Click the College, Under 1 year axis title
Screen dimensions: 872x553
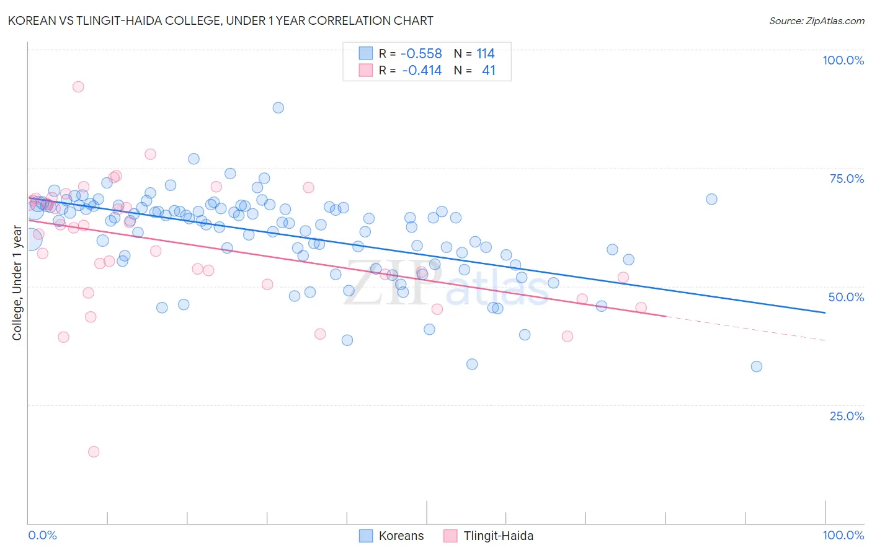(x=17, y=283)
